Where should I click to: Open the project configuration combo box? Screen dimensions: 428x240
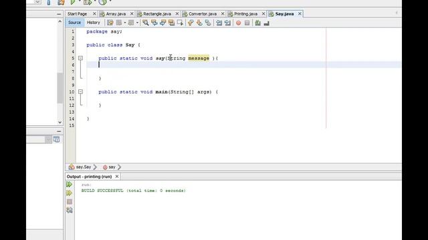(38, 2)
